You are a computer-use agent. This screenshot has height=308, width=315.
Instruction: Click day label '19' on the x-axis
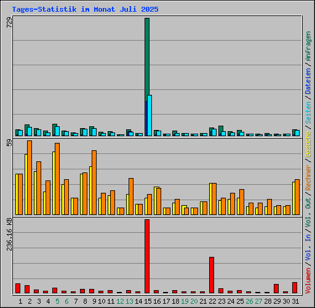(x=185, y=301)
